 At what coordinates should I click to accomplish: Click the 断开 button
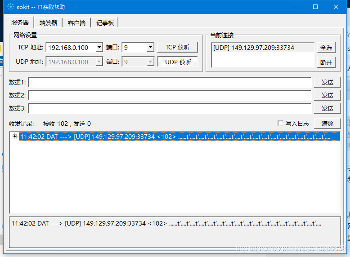326,62
